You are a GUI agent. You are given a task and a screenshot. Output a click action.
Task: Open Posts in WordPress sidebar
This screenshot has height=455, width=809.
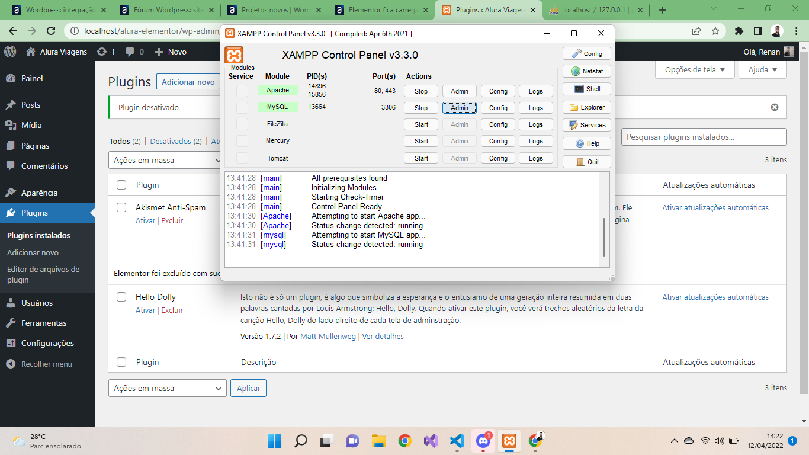(x=31, y=105)
